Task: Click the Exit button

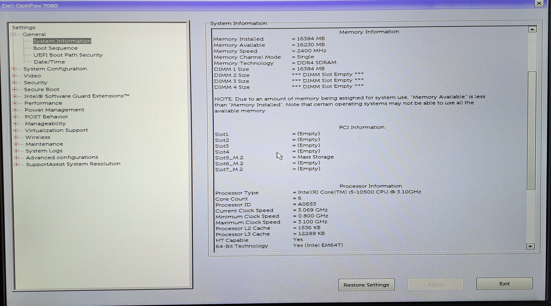Action: [504, 283]
